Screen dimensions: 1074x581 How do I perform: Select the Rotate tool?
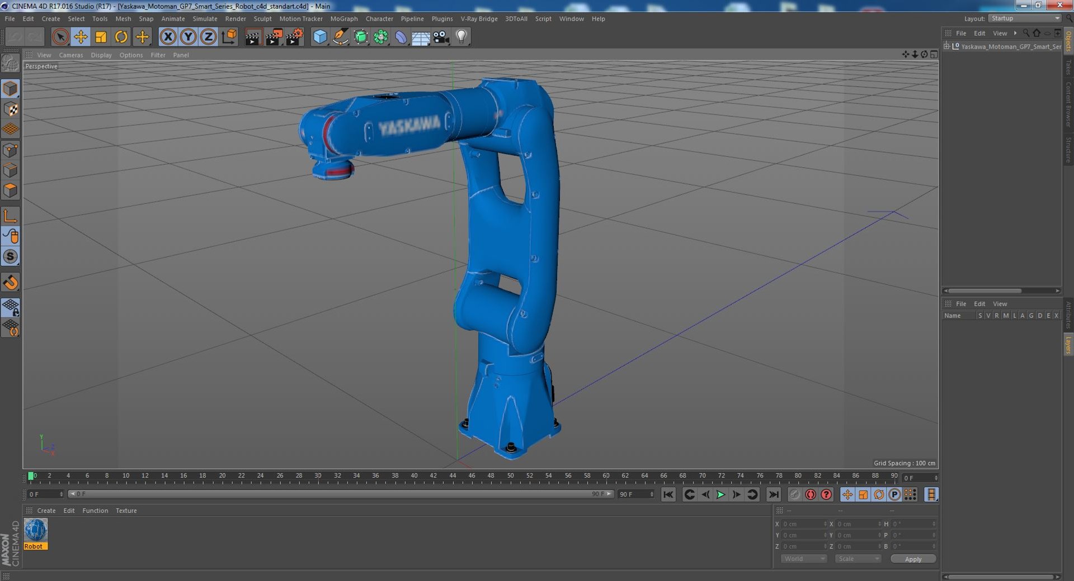coord(121,37)
